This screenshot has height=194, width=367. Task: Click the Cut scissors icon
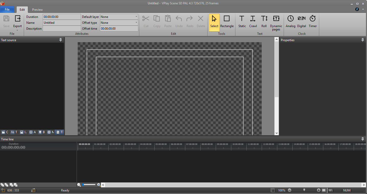(x=146, y=21)
